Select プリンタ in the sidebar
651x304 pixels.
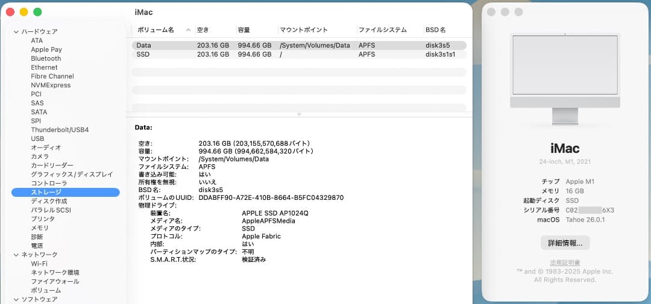(x=43, y=219)
